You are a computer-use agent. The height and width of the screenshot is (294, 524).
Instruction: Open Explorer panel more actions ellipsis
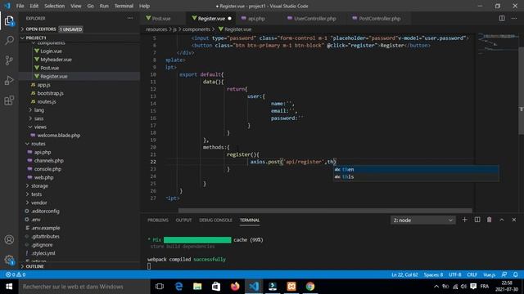point(130,18)
